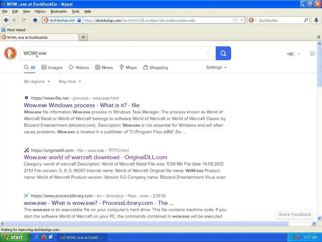The height and width of the screenshot is (242, 322).
Task: Switch to the Maps tab
Action: coord(128,67)
